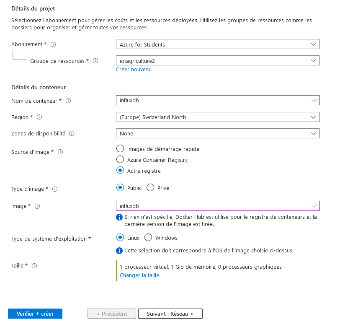Click Changer la taille link
Screen dimensions: 363x327
(139, 275)
